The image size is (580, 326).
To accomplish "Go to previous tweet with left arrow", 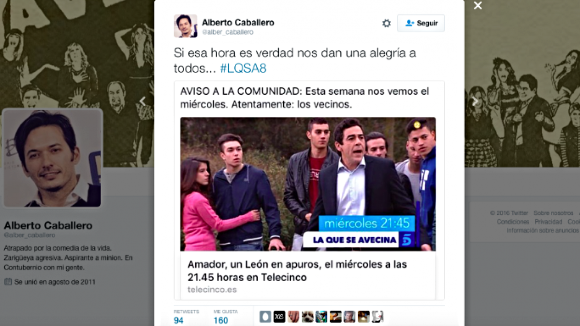I will (142, 101).
